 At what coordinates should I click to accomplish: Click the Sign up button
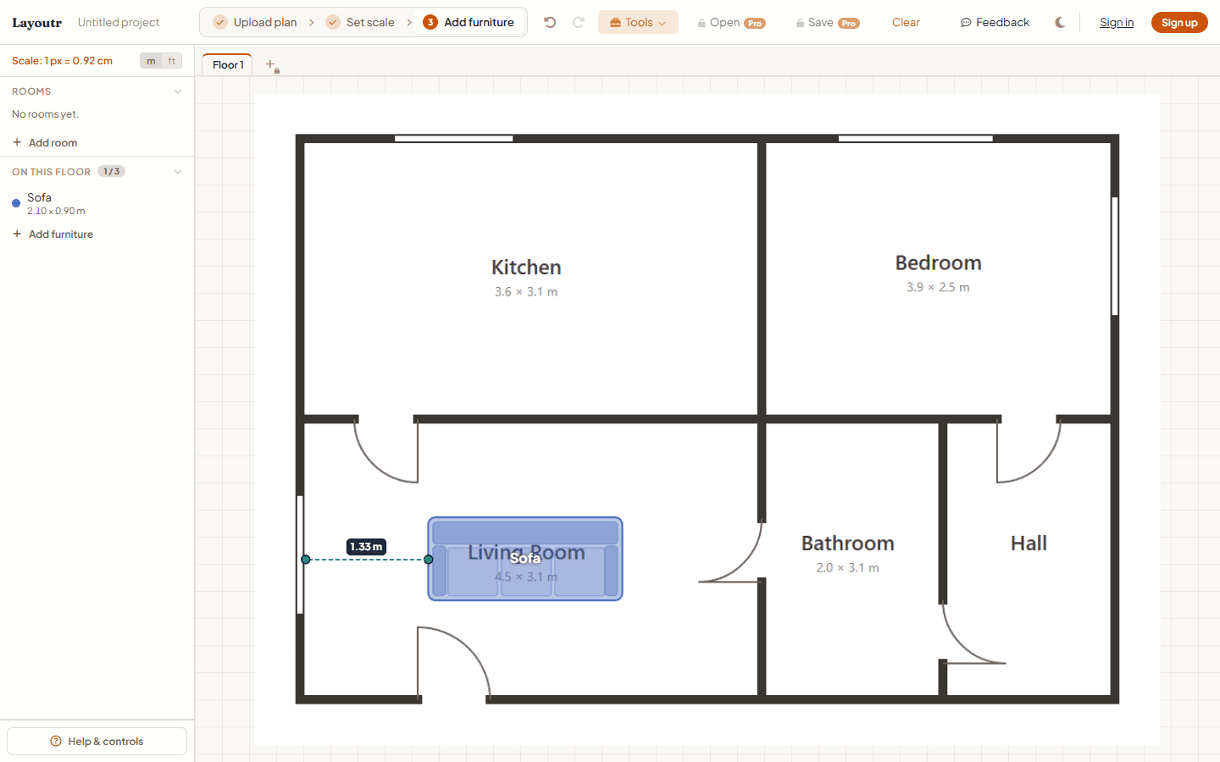click(1179, 22)
